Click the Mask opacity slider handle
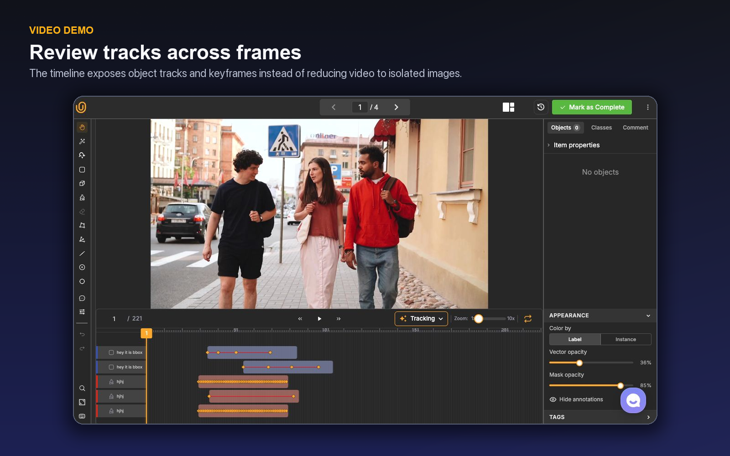The height and width of the screenshot is (456, 730). click(x=620, y=386)
